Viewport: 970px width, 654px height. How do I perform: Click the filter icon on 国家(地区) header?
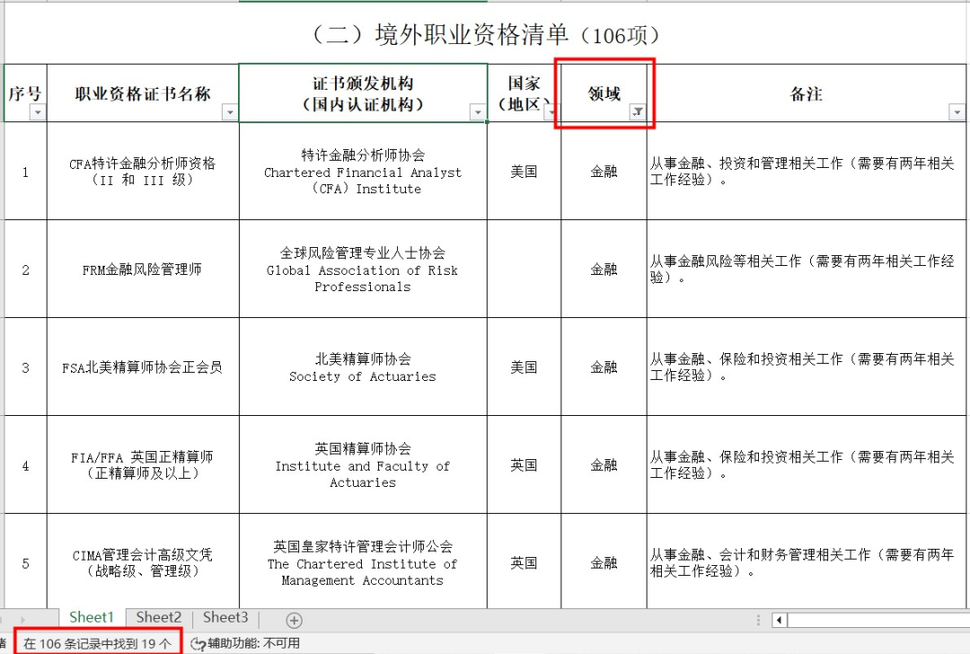552,112
